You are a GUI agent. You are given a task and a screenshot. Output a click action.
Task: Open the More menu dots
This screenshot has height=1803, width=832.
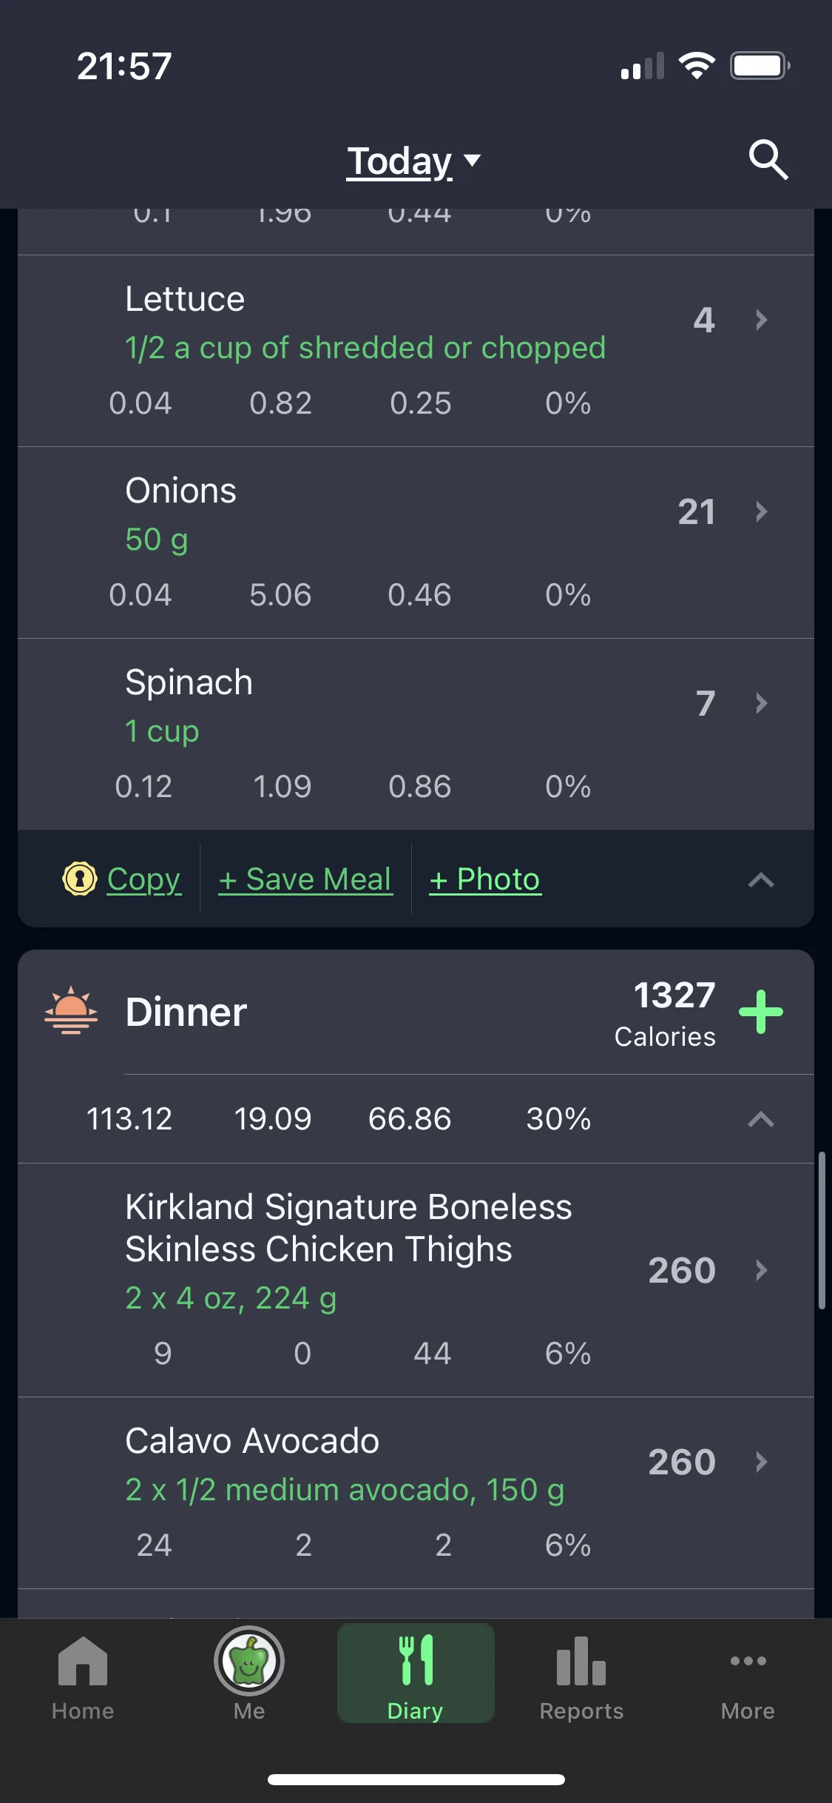click(x=748, y=1676)
